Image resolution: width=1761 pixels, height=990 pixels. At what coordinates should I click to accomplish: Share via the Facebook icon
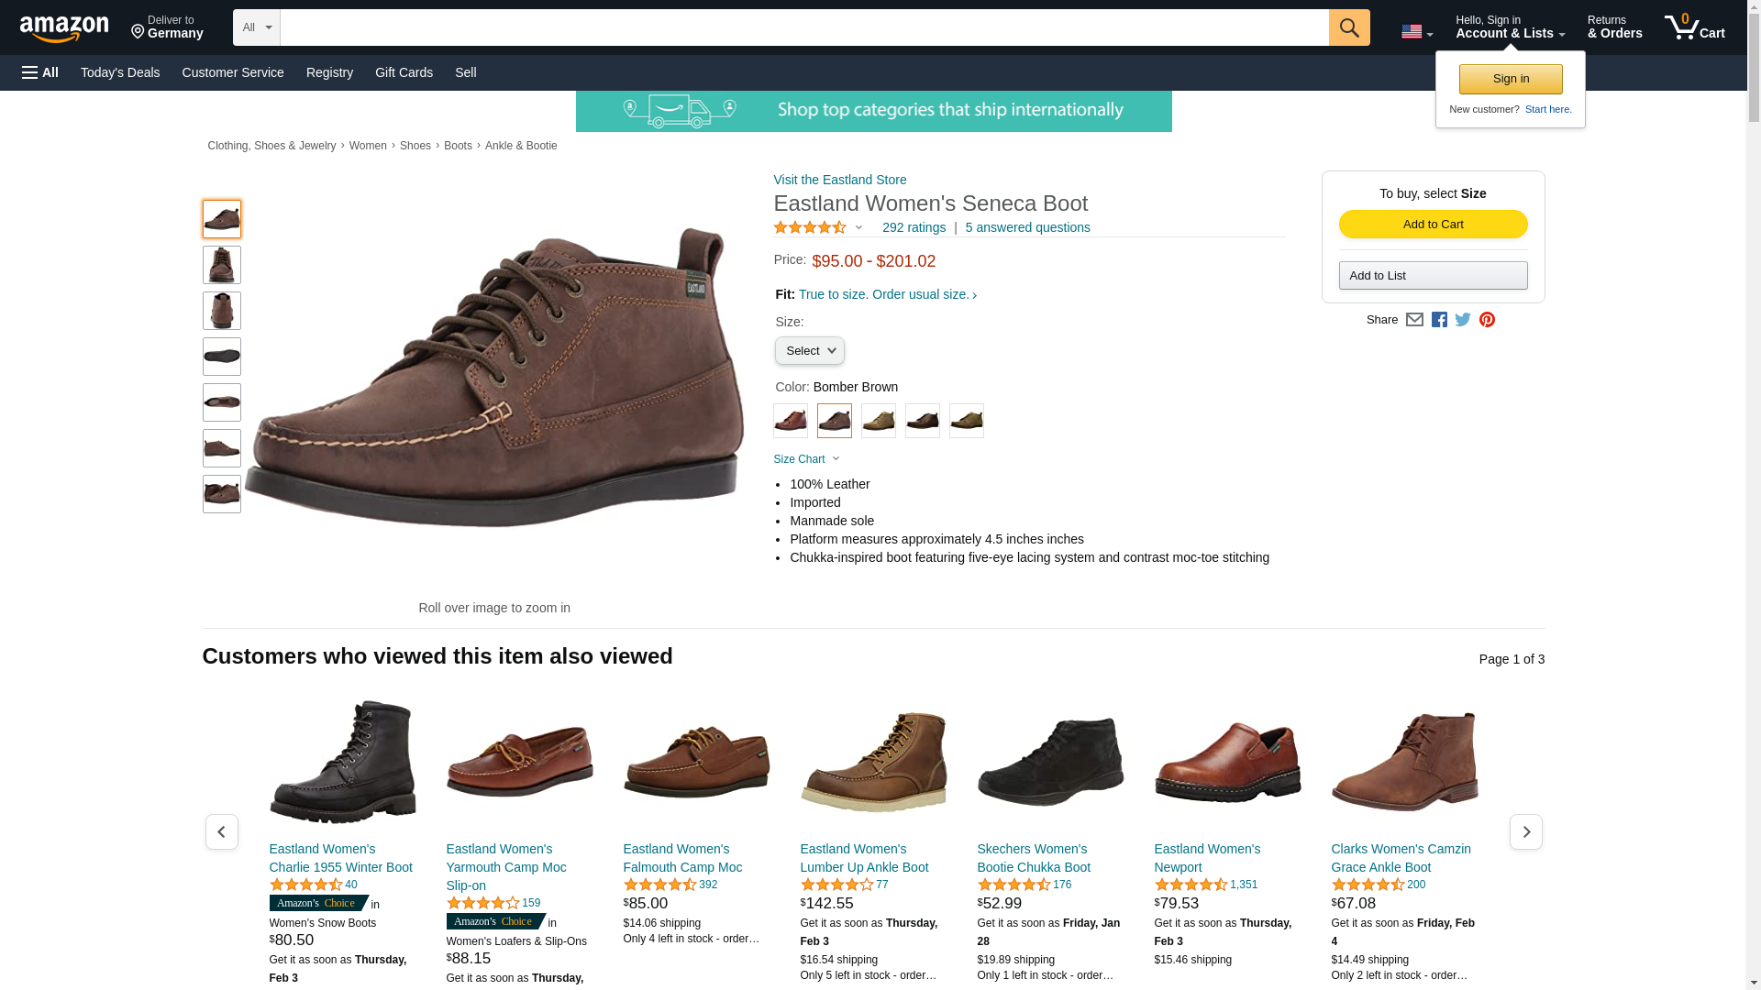[1439, 320]
